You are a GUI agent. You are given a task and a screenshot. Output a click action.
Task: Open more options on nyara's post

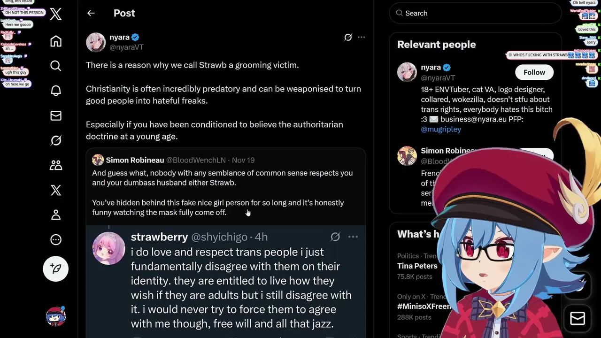click(x=361, y=37)
